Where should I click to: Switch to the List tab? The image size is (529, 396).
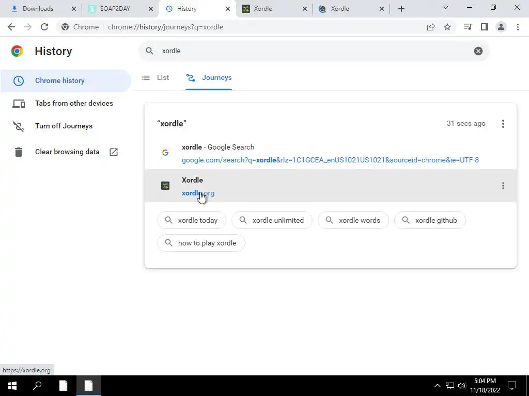click(x=155, y=78)
